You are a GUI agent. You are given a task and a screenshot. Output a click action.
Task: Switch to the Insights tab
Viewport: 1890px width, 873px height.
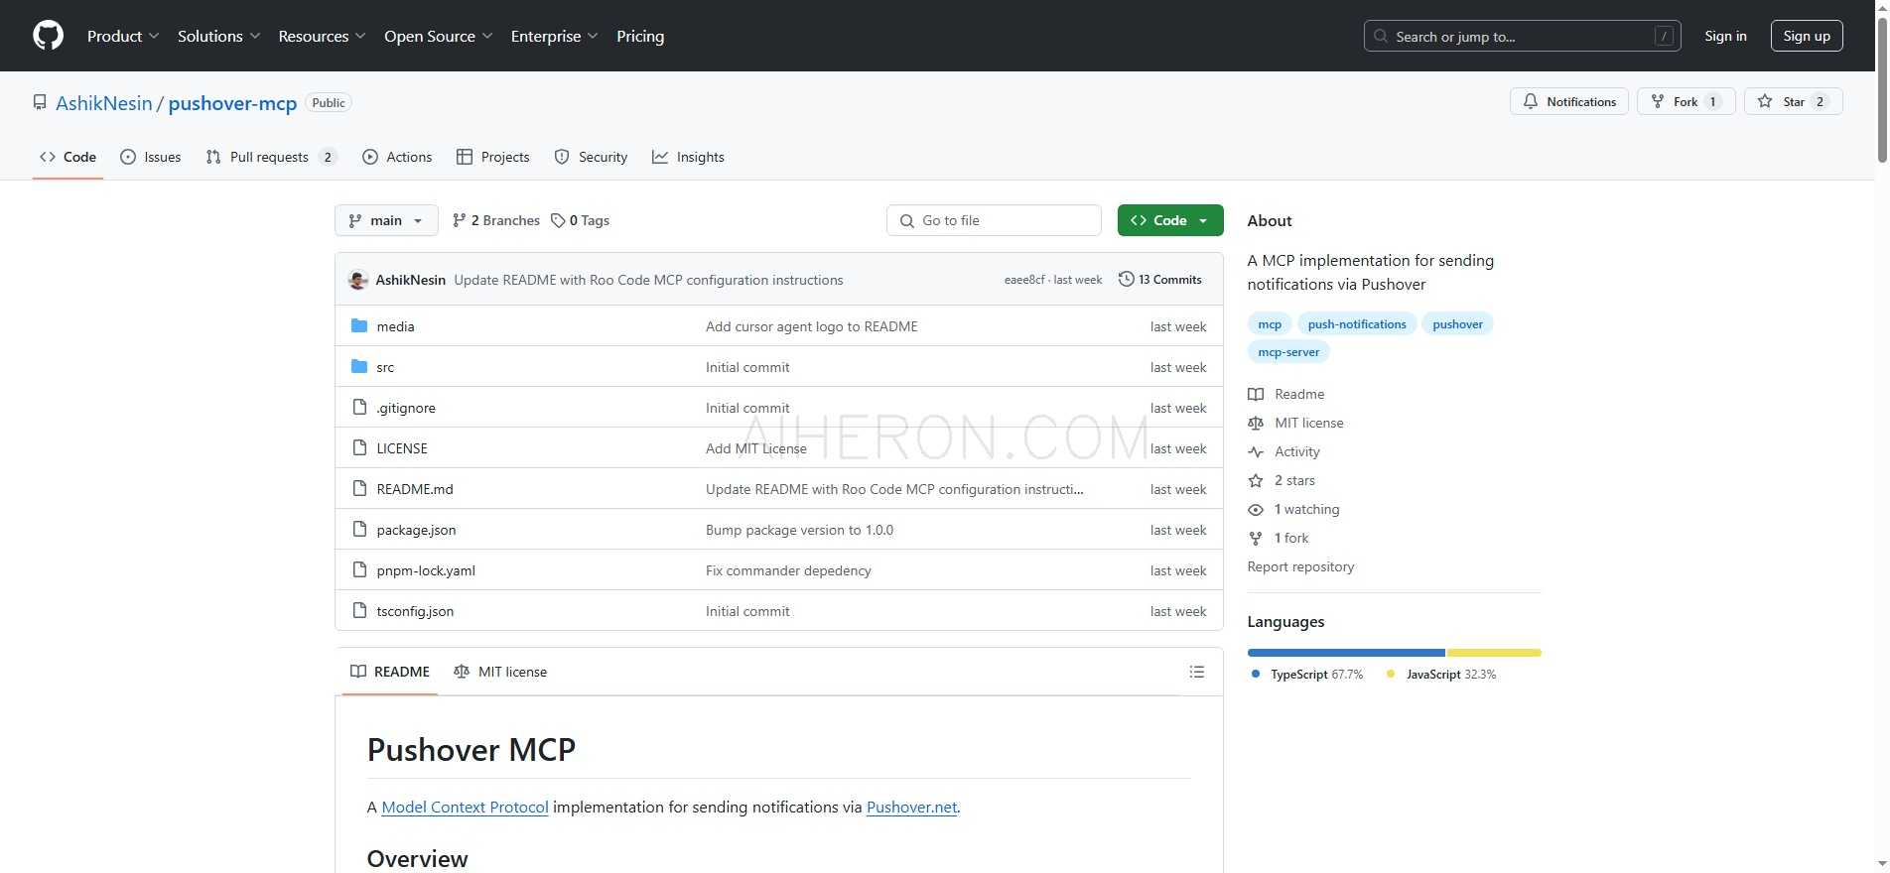(x=688, y=157)
